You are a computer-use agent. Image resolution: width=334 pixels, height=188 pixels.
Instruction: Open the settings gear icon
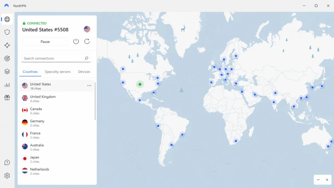7,175
